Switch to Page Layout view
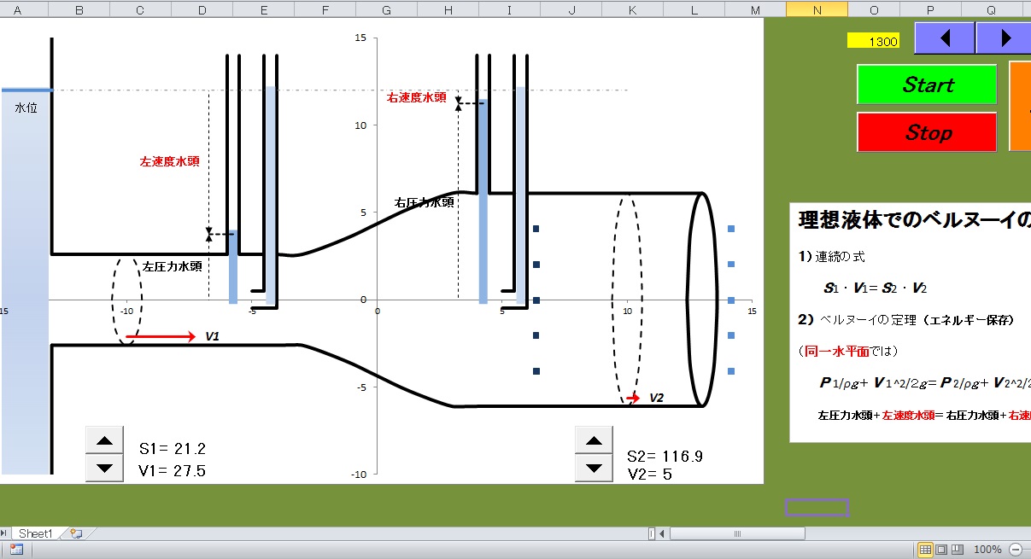Viewport: 1031px width, 559px height. pyautogui.click(x=941, y=550)
